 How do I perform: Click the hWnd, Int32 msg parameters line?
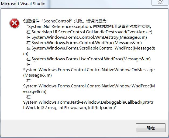coord(70,108)
